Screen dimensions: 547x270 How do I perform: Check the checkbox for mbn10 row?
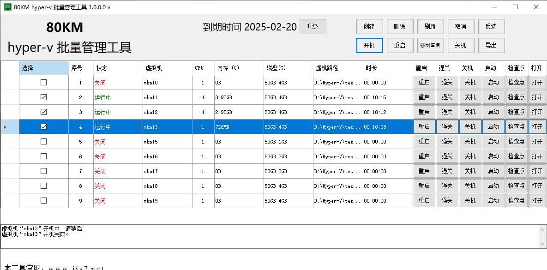point(43,82)
